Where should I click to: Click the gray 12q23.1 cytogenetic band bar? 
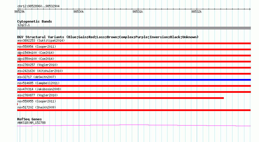[134, 28]
